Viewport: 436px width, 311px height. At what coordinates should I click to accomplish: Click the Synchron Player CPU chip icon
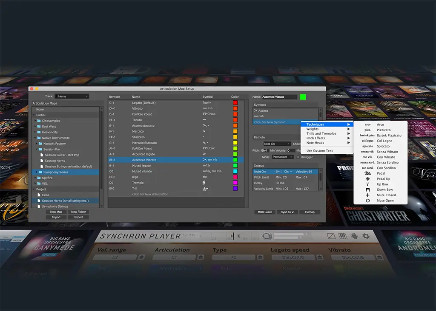[354, 236]
